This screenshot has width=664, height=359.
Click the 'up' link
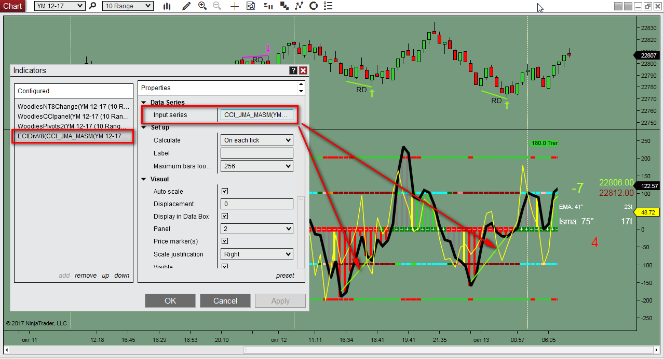[x=105, y=276]
